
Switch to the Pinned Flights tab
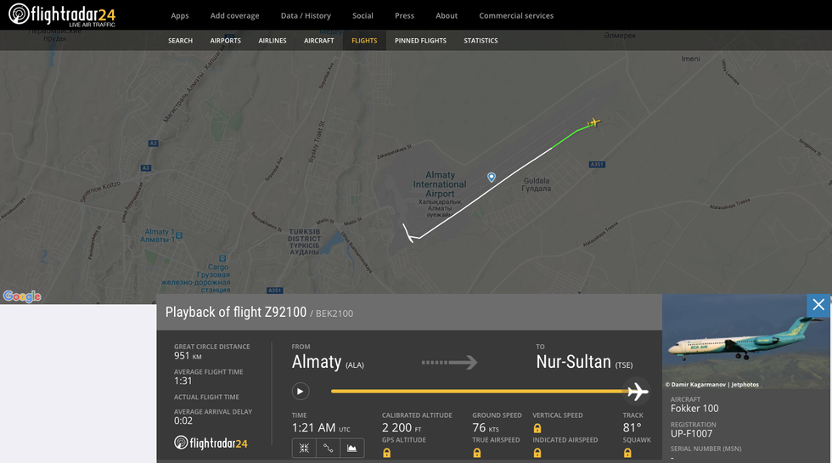tap(420, 41)
